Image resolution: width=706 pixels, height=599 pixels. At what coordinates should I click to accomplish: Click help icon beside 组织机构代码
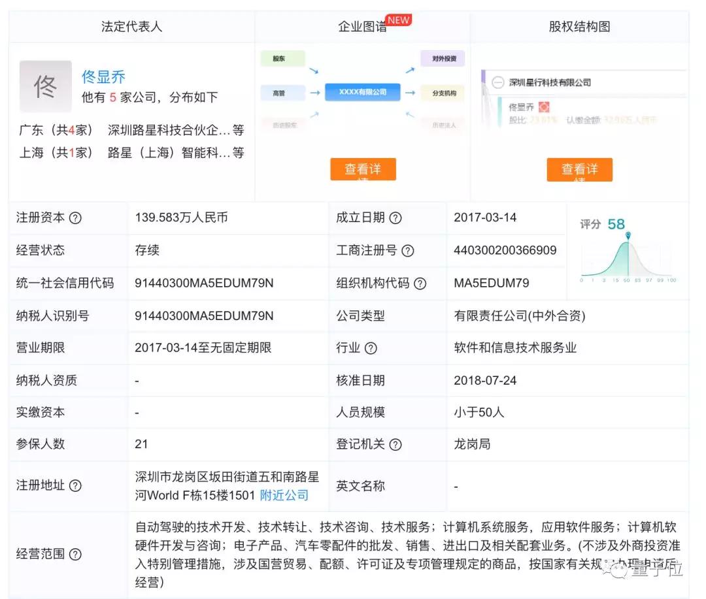pos(420,283)
